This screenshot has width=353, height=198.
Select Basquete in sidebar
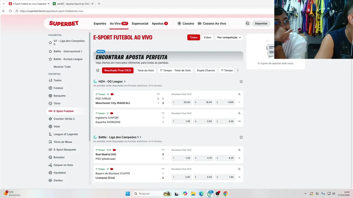tap(60, 96)
